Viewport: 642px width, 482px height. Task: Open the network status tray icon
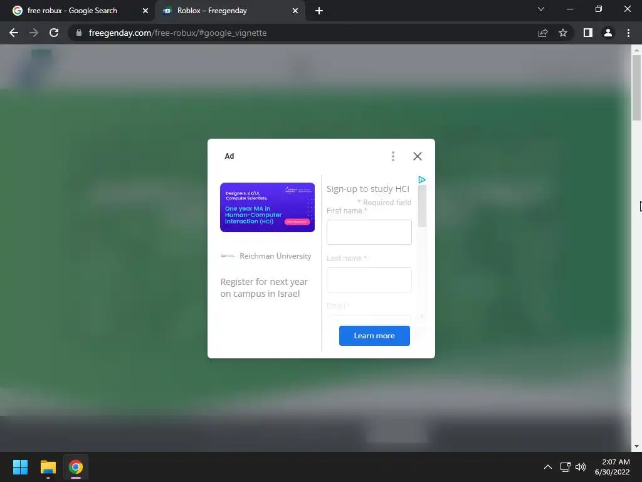[565, 467]
